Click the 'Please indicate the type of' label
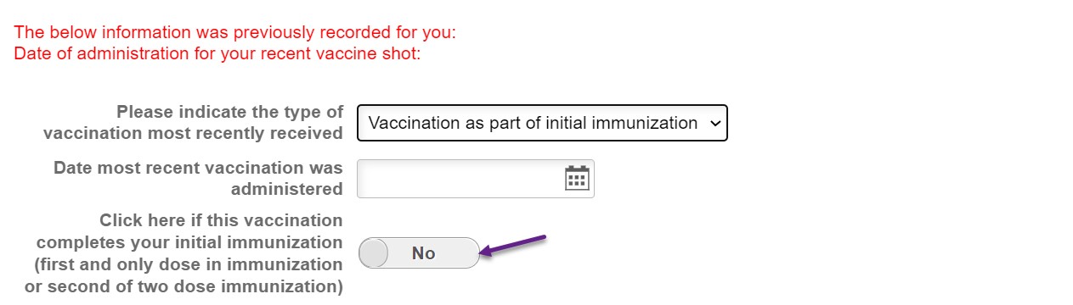Image resolution: width=1073 pixels, height=305 pixels. (230, 112)
